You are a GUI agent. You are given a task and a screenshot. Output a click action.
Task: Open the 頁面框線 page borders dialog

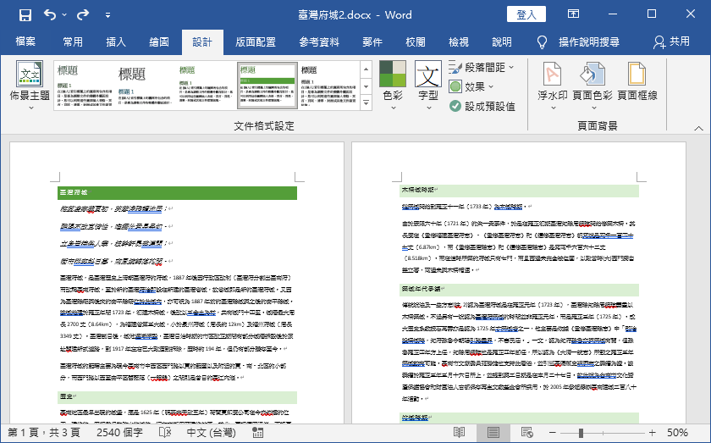click(637, 81)
